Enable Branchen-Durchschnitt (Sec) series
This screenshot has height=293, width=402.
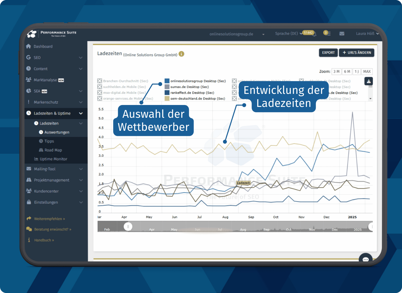(123, 81)
